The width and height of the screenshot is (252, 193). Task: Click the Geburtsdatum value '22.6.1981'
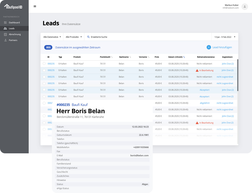pyautogui.click(x=144, y=135)
